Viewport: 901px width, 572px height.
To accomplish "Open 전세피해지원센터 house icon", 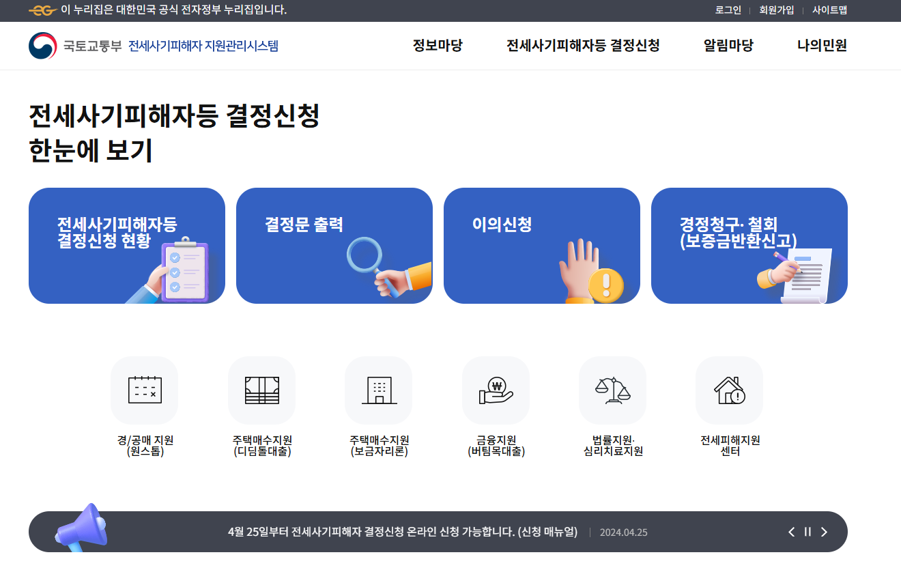I will pyautogui.click(x=730, y=390).
